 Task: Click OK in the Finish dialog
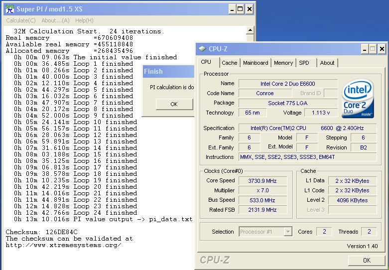pos(174,104)
